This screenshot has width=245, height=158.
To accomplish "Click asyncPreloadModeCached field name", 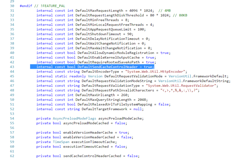I will 86,123.
